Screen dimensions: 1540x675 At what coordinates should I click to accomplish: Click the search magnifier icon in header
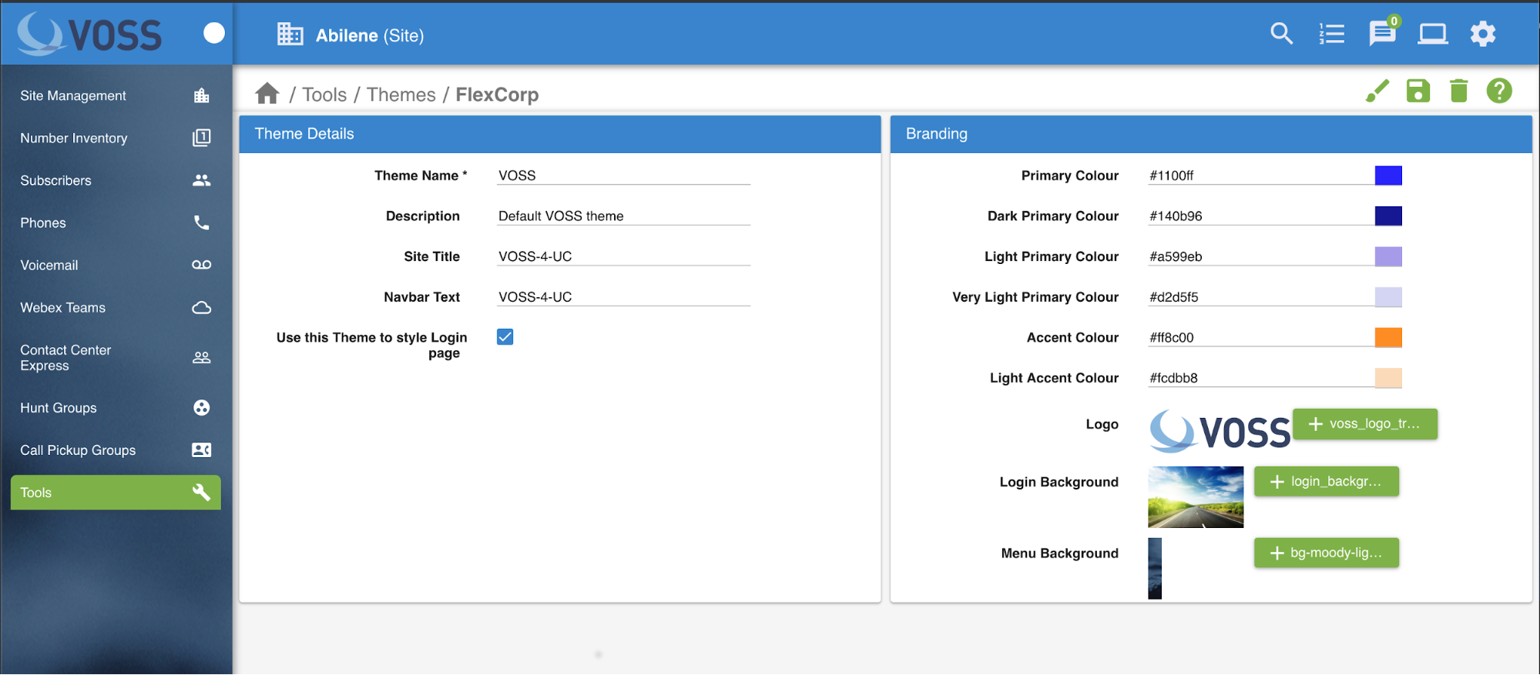coord(1281,34)
